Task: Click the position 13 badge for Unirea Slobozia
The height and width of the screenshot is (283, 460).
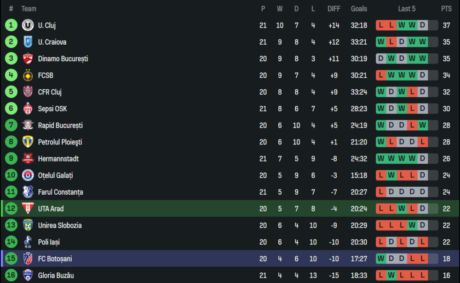Action: tap(11, 225)
